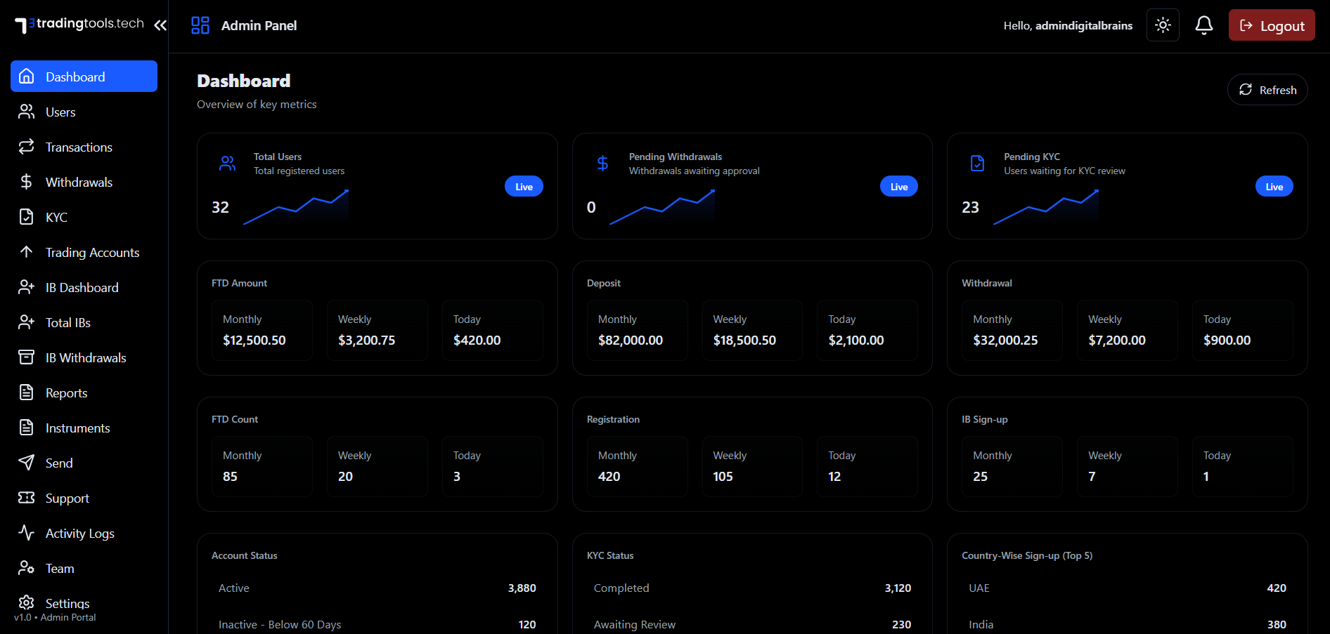1330x634 pixels.
Task: Click the Trading Accounts arrow icon
Action: coord(27,252)
